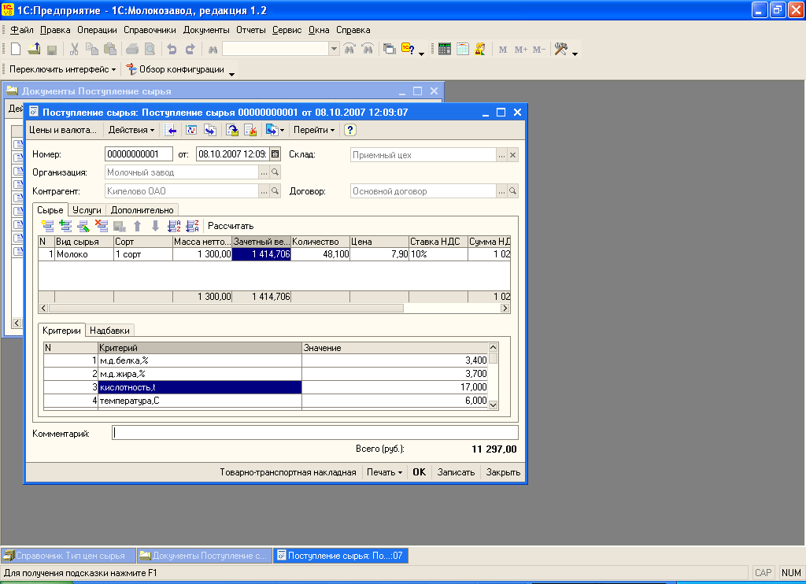Screen dimensions: 806x584
Task: Click the Комментарий input field
Action: click(x=315, y=433)
